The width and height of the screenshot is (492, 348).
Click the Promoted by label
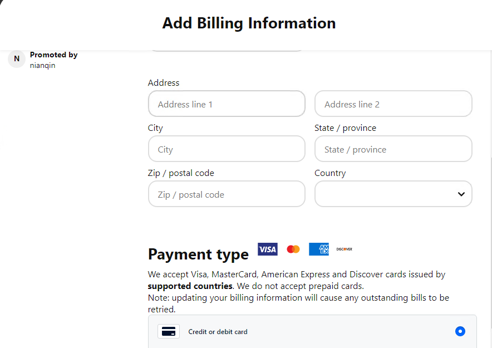[x=53, y=55]
